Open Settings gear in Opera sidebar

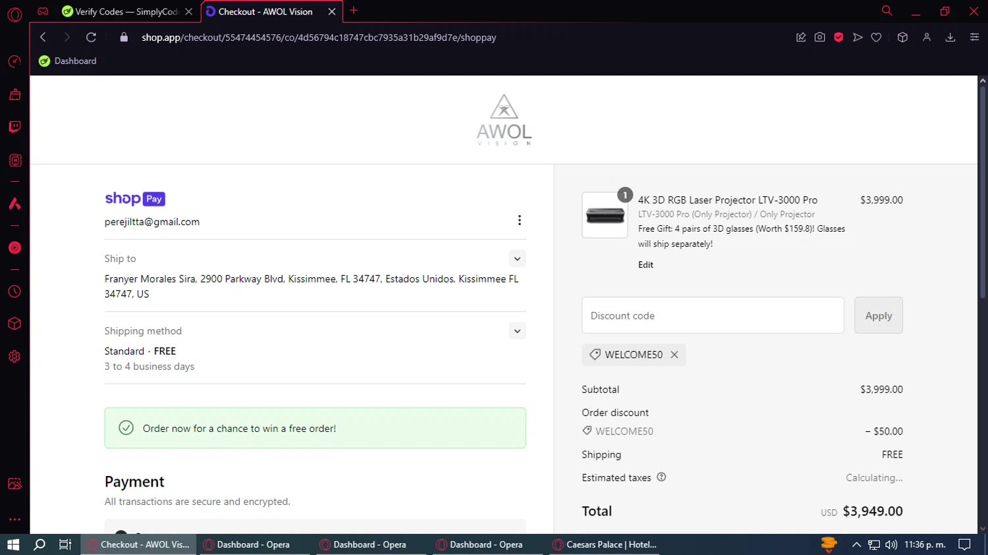(14, 357)
